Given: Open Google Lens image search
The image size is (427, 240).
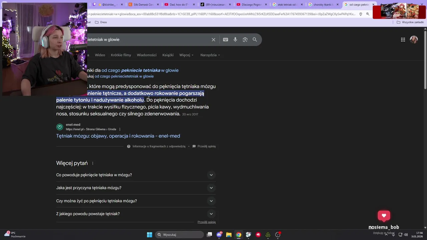Looking at the screenshot, I should pos(245,40).
